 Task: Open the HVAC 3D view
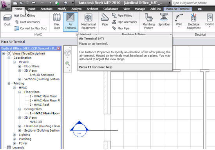click(36, 122)
